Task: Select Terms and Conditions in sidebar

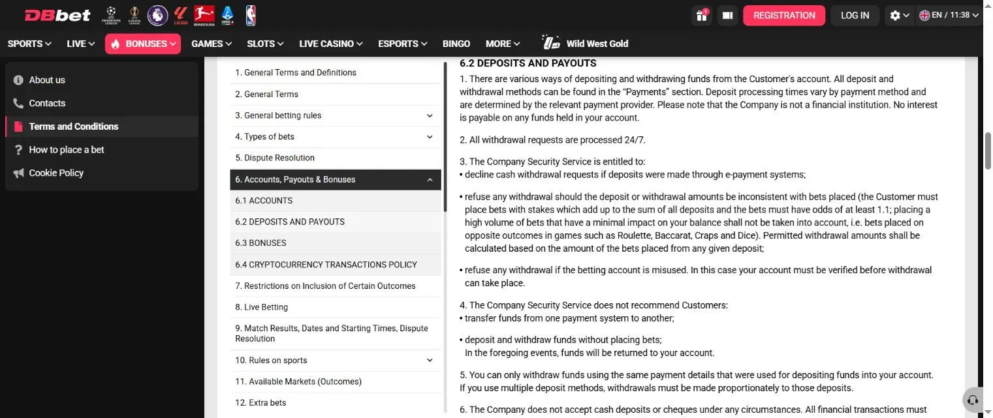Action: coord(102,127)
